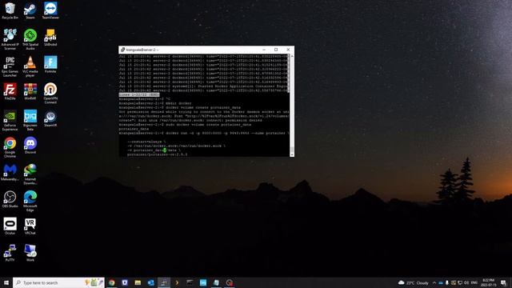This screenshot has width=512, height=288.
Task: Launch Bigscreen Beta shortcut
Action: tap(30, 121)
